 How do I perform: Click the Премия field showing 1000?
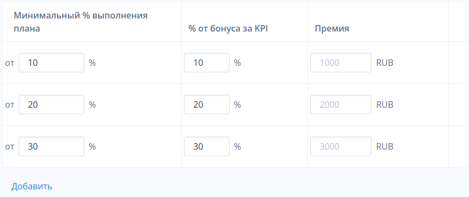[x=341, y=63]
